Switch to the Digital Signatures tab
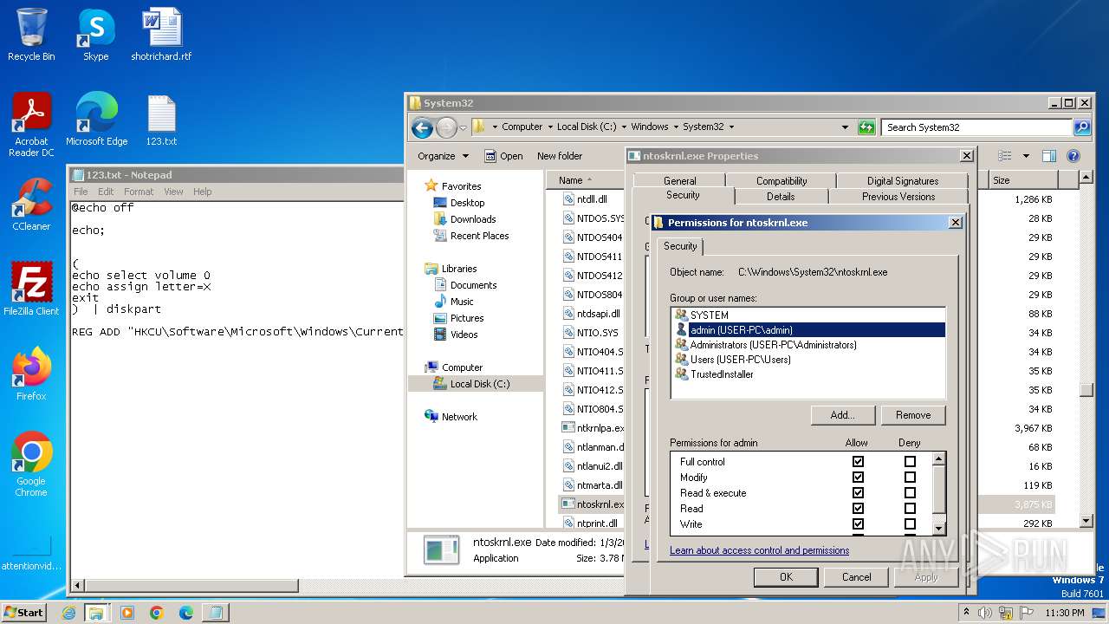The image size is (1109, 624). (x=902, y=181)
